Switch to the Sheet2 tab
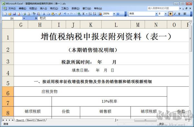This screenshot has width=194, height=127. coord(30,120)
